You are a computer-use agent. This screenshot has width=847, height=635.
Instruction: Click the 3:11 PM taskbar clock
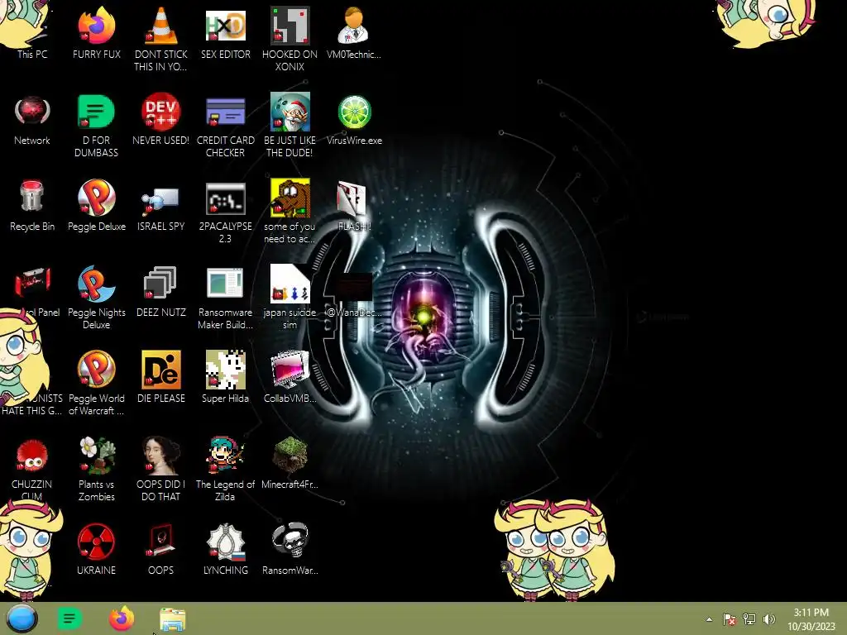pyautogui.click(x=811, y=619)
